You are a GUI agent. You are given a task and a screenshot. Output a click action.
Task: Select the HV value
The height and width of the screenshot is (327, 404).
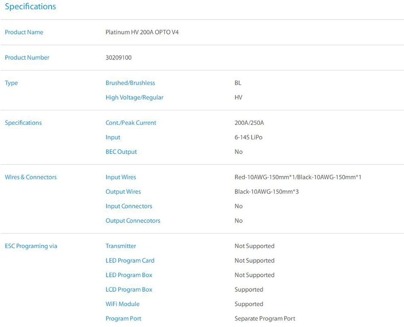click(238, 97)
